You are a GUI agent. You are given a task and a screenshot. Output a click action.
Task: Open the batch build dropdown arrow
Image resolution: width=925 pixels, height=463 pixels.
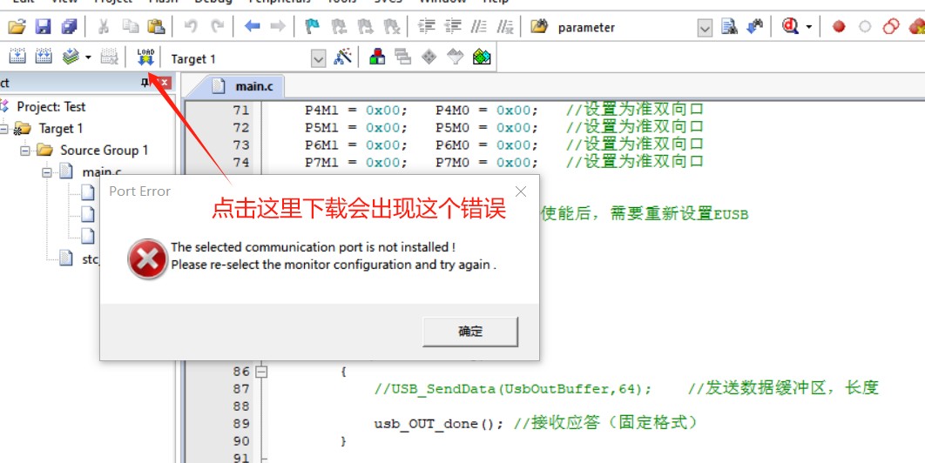[88, 57]
